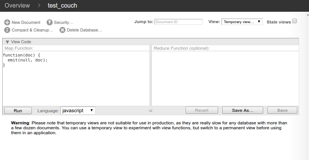Open the Security… settings link
The image size is (309, 160).
pos(64,22)
